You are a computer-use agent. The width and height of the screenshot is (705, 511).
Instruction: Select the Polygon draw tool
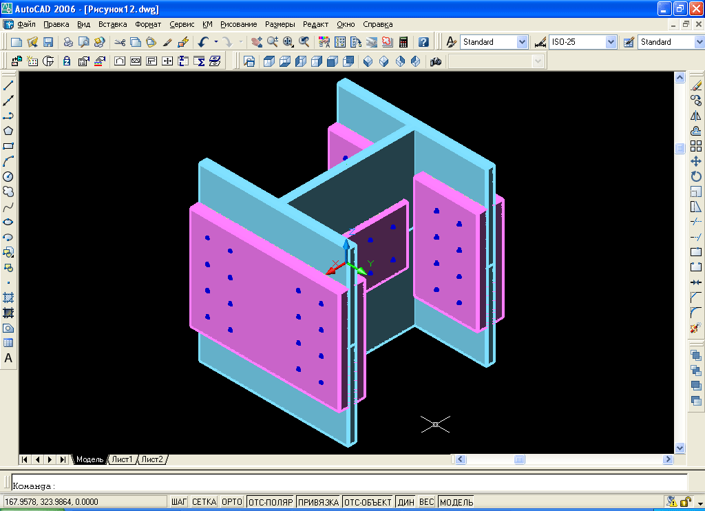click(x=8, y=131)
